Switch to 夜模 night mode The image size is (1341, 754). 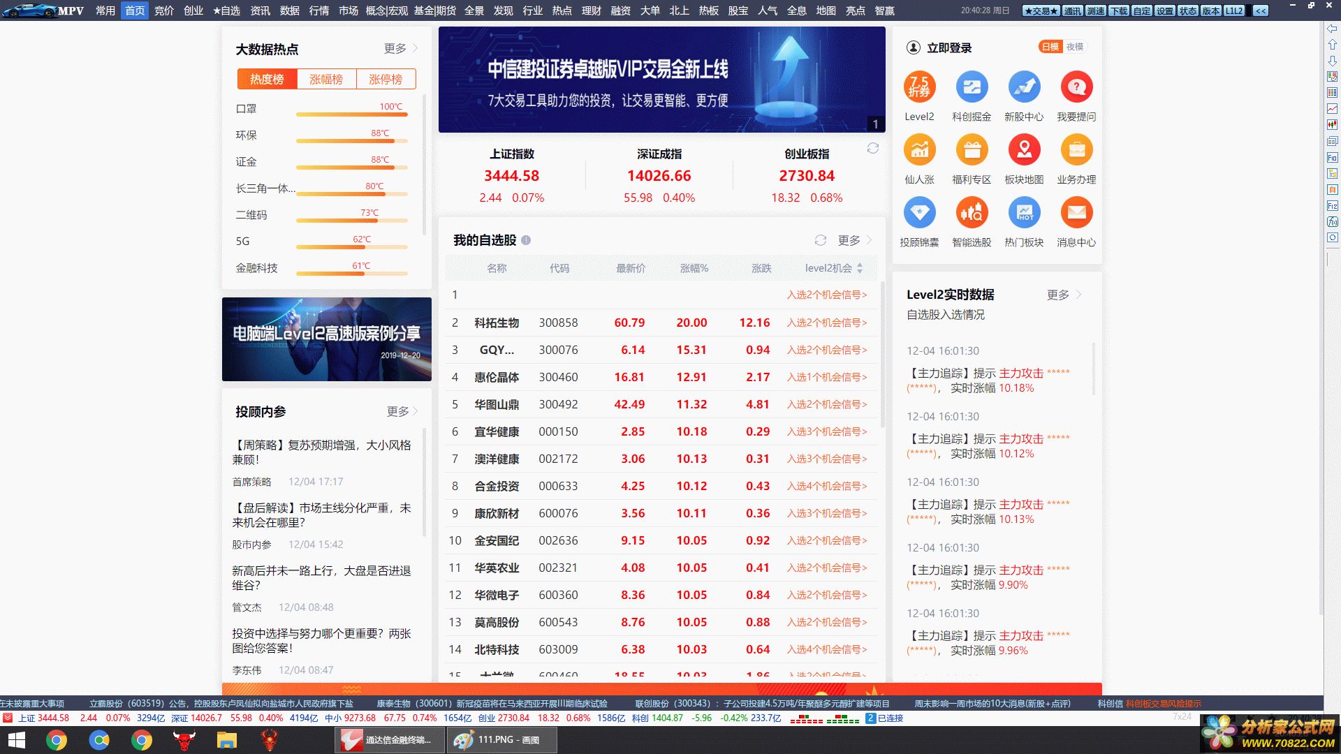point(1075,47)
